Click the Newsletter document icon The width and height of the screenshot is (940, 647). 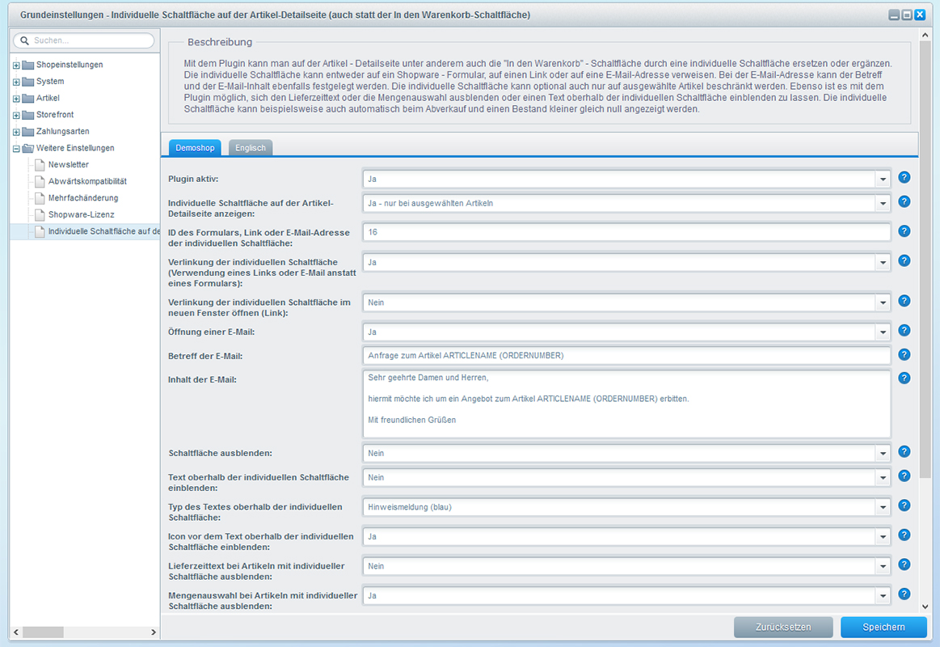[x=40, y=165]
